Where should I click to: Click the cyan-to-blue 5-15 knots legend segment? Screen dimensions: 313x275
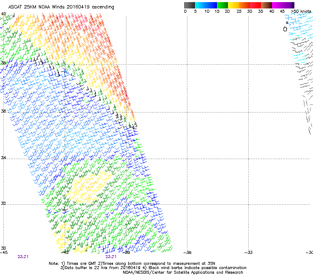pos(206,5)
